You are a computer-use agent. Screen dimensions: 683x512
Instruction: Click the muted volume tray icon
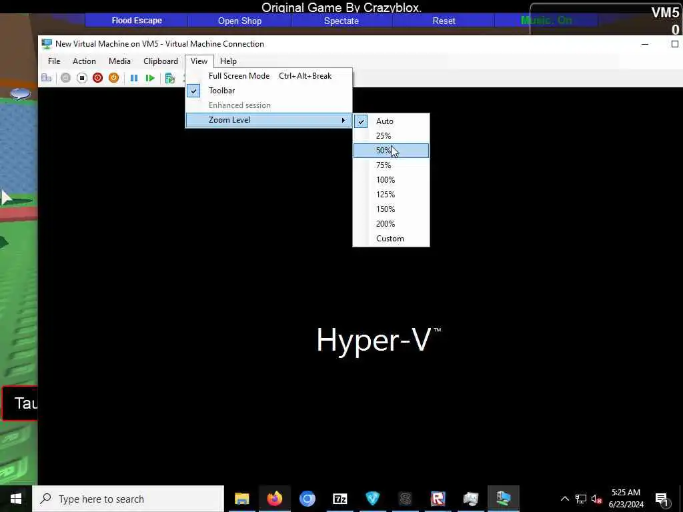point(596,499)
